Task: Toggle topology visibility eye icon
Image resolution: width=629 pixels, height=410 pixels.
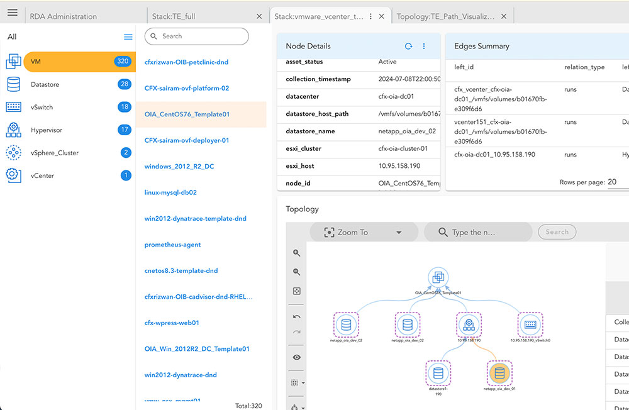Action: pos(296,357)
